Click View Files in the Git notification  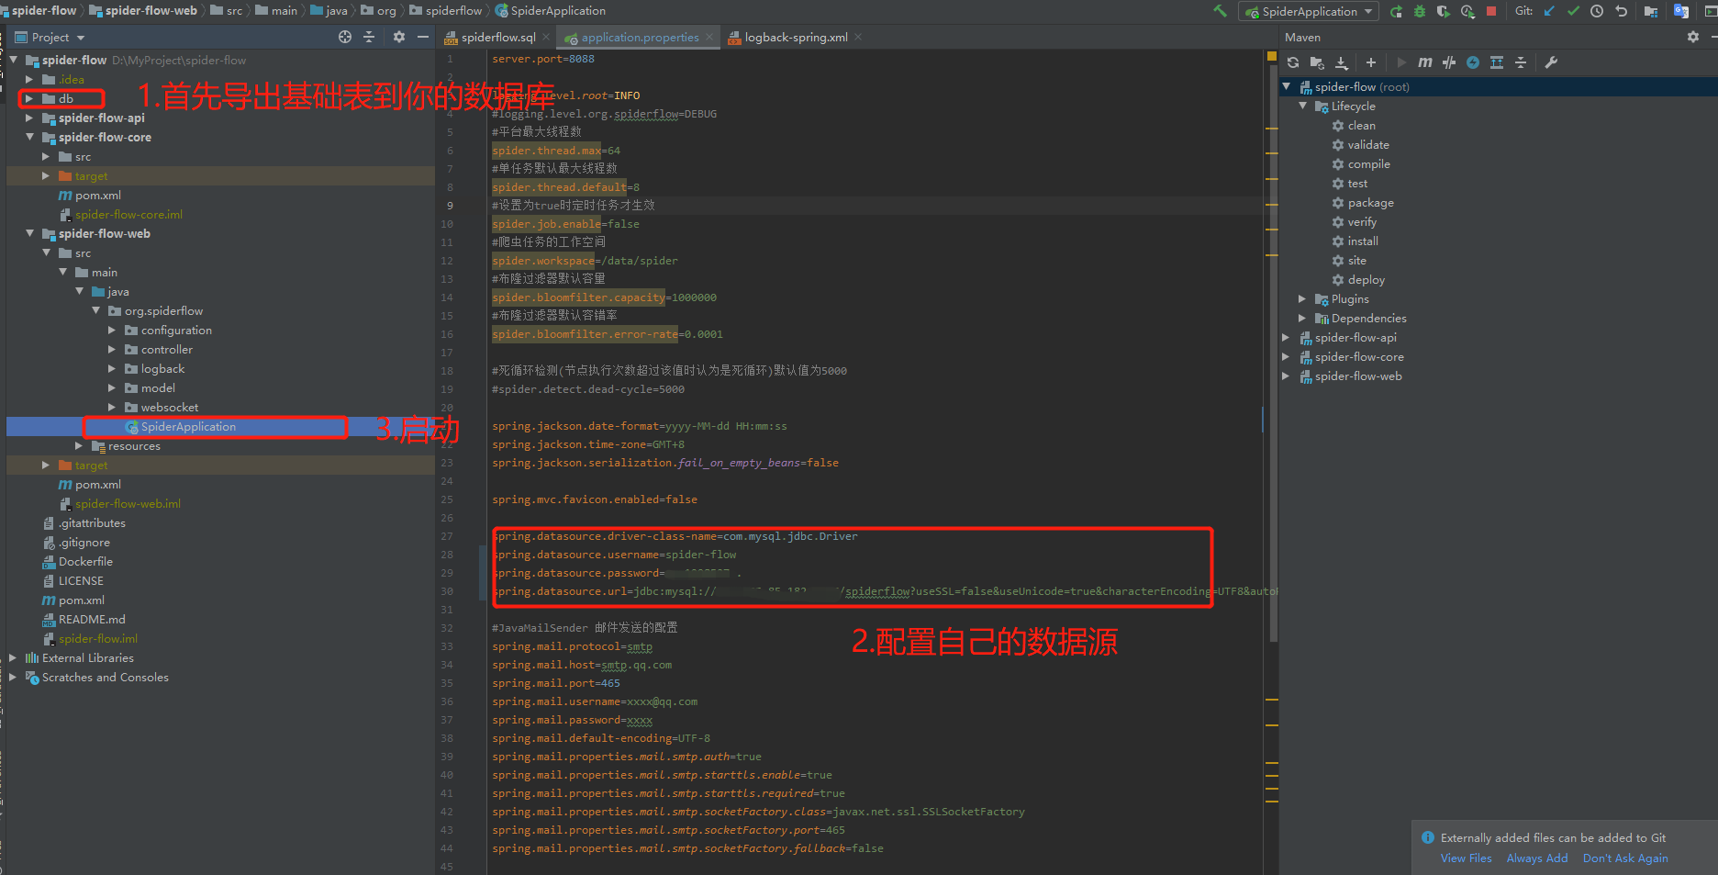1465,858
